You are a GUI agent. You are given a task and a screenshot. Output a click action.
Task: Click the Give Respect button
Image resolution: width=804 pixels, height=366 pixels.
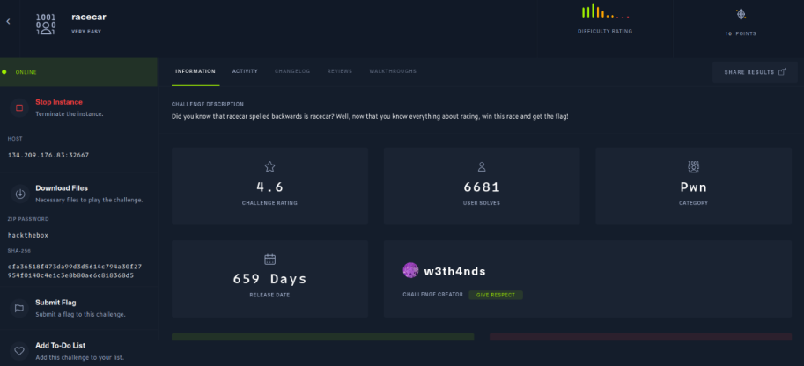pyautogui.click(x=496, y=295)
